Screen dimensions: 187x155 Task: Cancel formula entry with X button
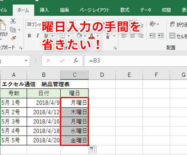49,61
